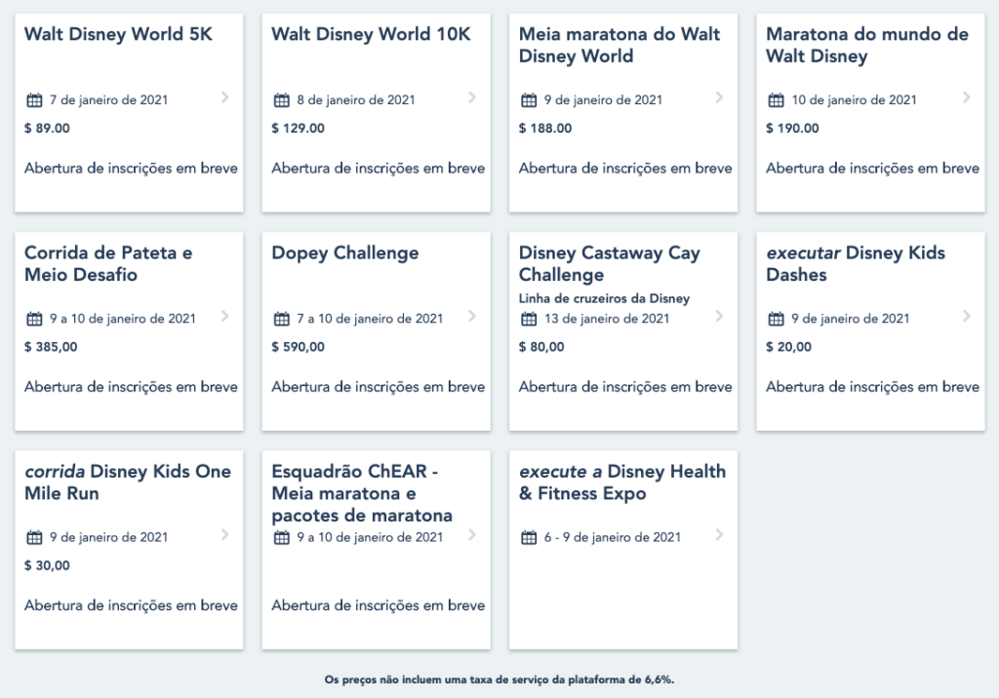Click the $ 80,00 price
Image resolution: width=999 pixels, height=698 pixels.
click(541, 347)
